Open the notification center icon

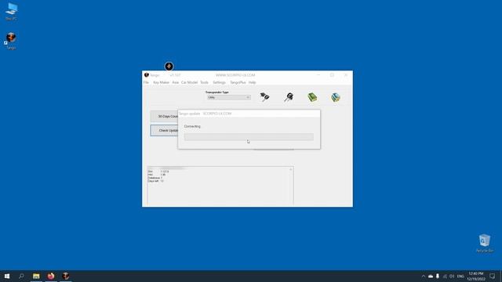click(x=492, y=277)
